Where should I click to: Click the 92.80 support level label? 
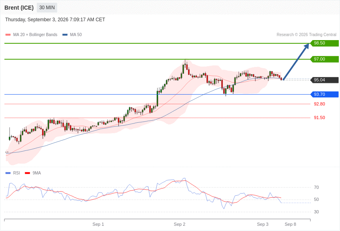(320, 104)
